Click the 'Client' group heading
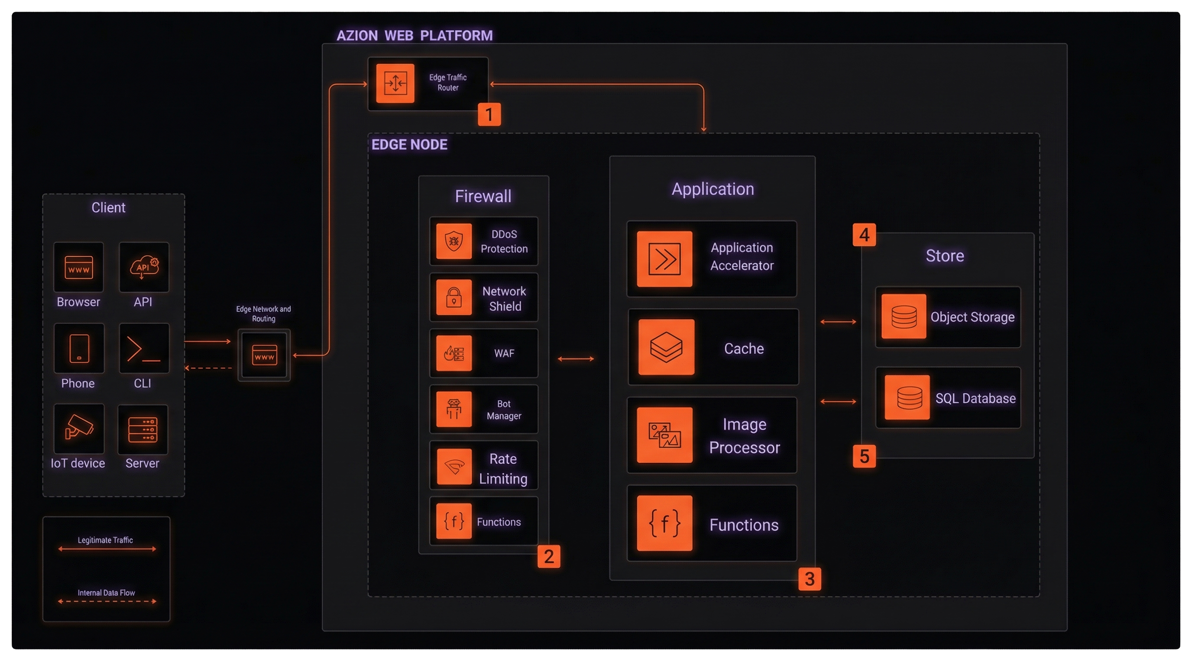The image size is (1192, 665). [108, 207]
